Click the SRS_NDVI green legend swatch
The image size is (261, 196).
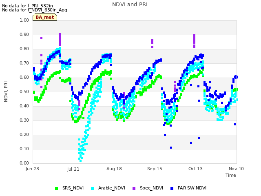tap(56, 188)
